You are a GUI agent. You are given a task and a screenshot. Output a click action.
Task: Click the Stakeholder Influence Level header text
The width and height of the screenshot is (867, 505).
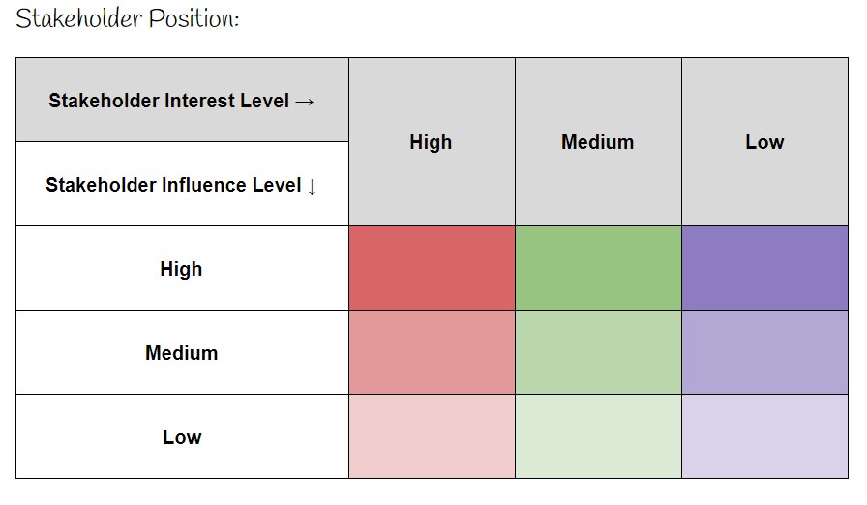click(x=173, y=185)
